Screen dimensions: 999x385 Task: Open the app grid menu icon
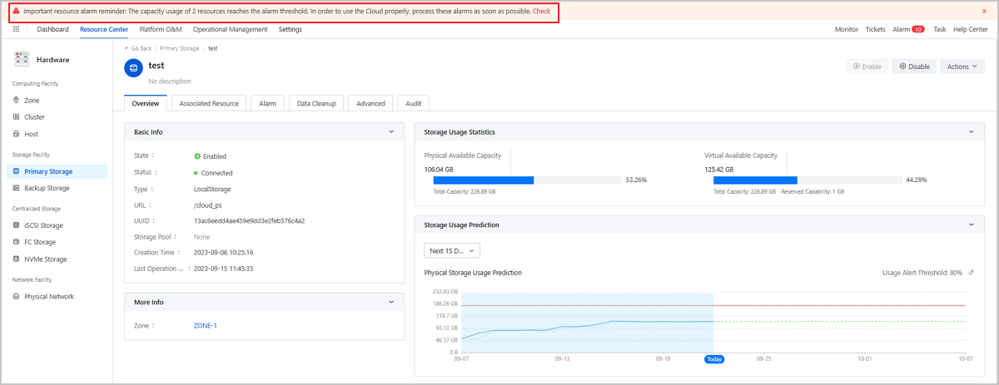pos(16,29)
